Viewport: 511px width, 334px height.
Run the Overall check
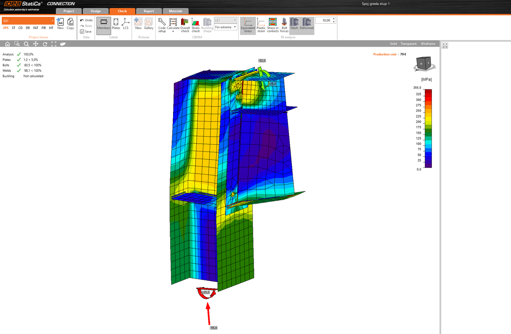pos(185,25)
